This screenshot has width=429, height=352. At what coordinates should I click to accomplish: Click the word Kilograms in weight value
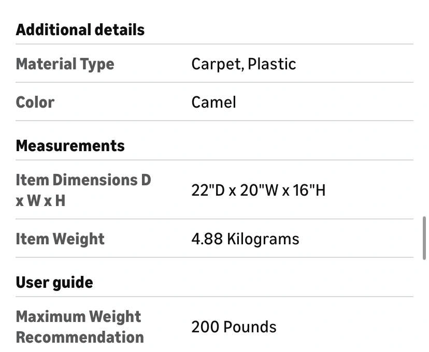coord(263,239)
